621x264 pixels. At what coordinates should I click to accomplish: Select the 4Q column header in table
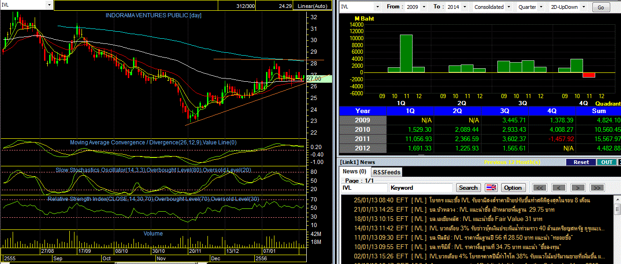pos(552,111)
